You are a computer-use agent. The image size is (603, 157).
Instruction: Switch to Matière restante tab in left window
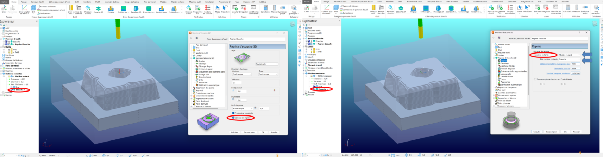click(178, 2)
